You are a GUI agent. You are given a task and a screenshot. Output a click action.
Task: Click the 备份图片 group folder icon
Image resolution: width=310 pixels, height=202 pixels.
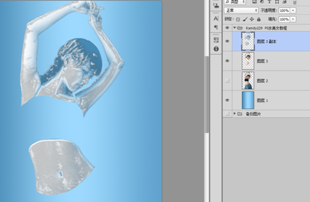click(x=239, y=114)
